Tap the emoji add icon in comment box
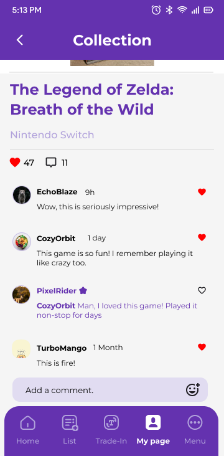Screen dimensions: 224x456 (x=193, y=390)
